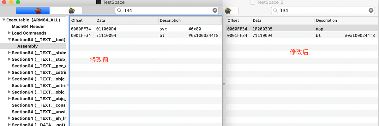379x126 pixels.
Task: Click the Offset column header in left table
Action: (x=77, y=20)
